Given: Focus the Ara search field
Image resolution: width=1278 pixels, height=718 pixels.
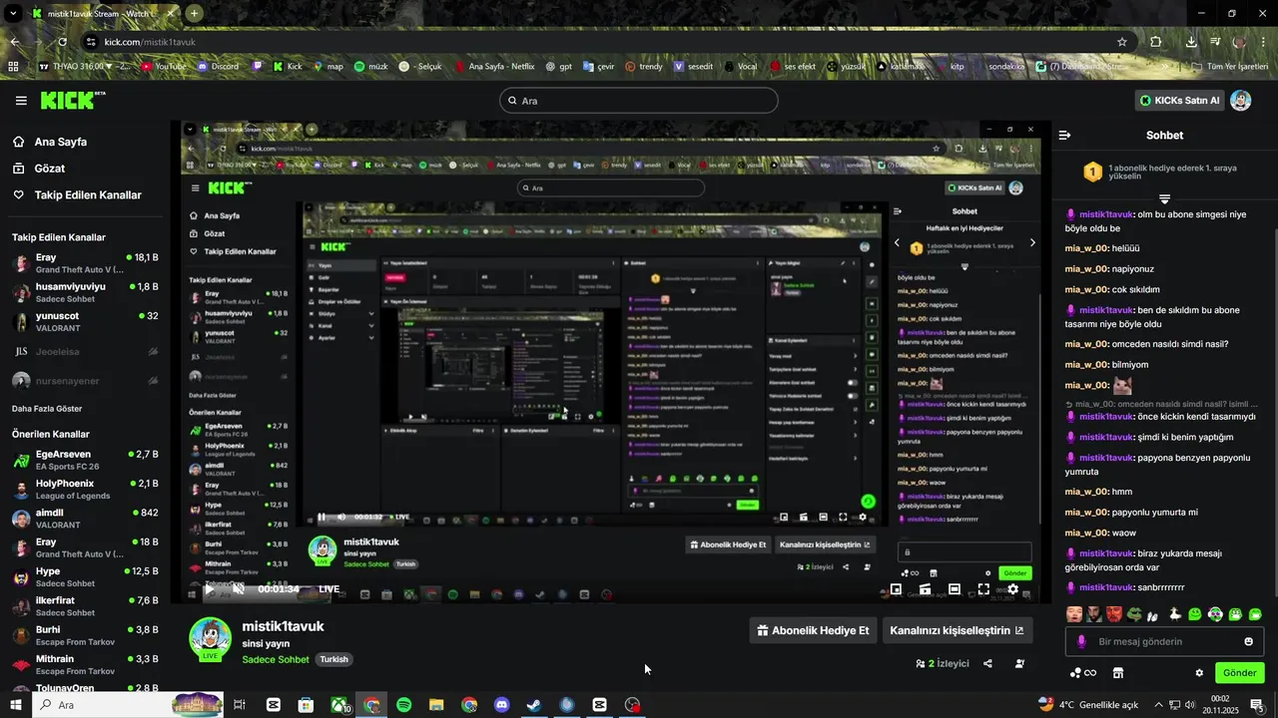Looking at the screenshot, I should click(639, 101).
